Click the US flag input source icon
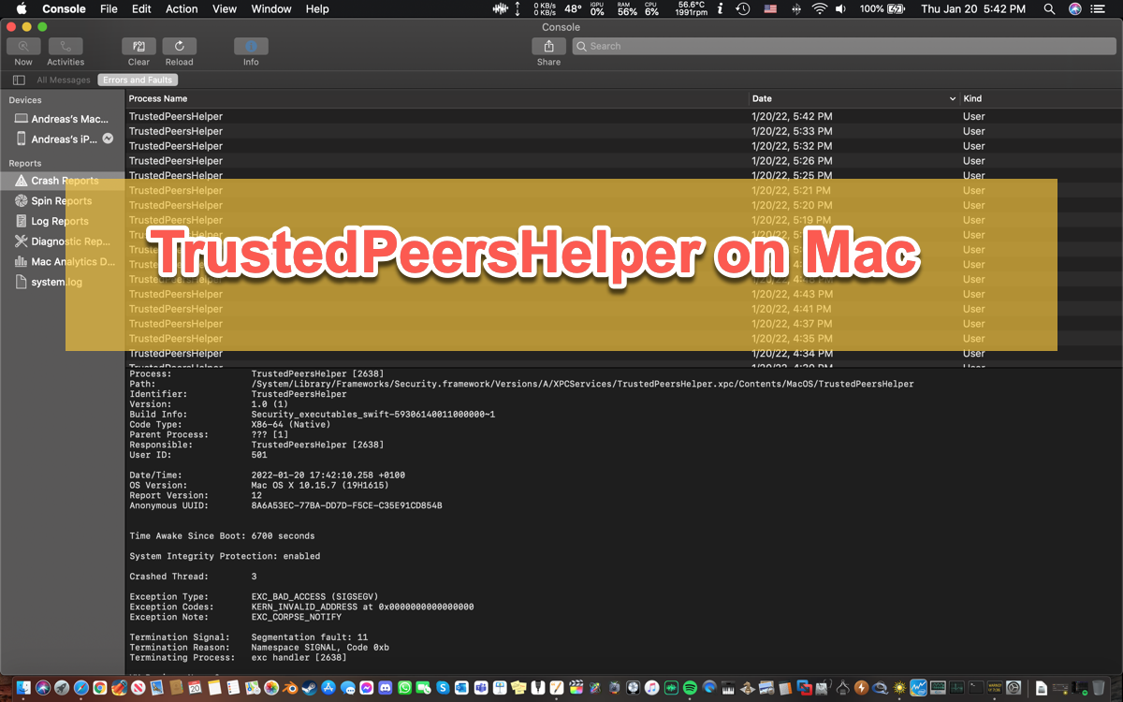The image size is (1123, 702). tap(770, 8)
